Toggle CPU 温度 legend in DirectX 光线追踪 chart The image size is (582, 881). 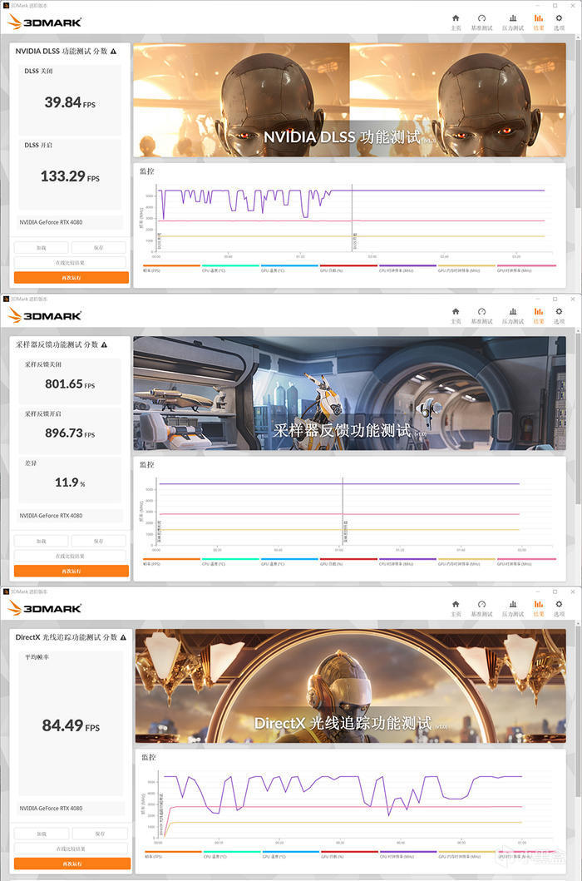coord(231,854)
